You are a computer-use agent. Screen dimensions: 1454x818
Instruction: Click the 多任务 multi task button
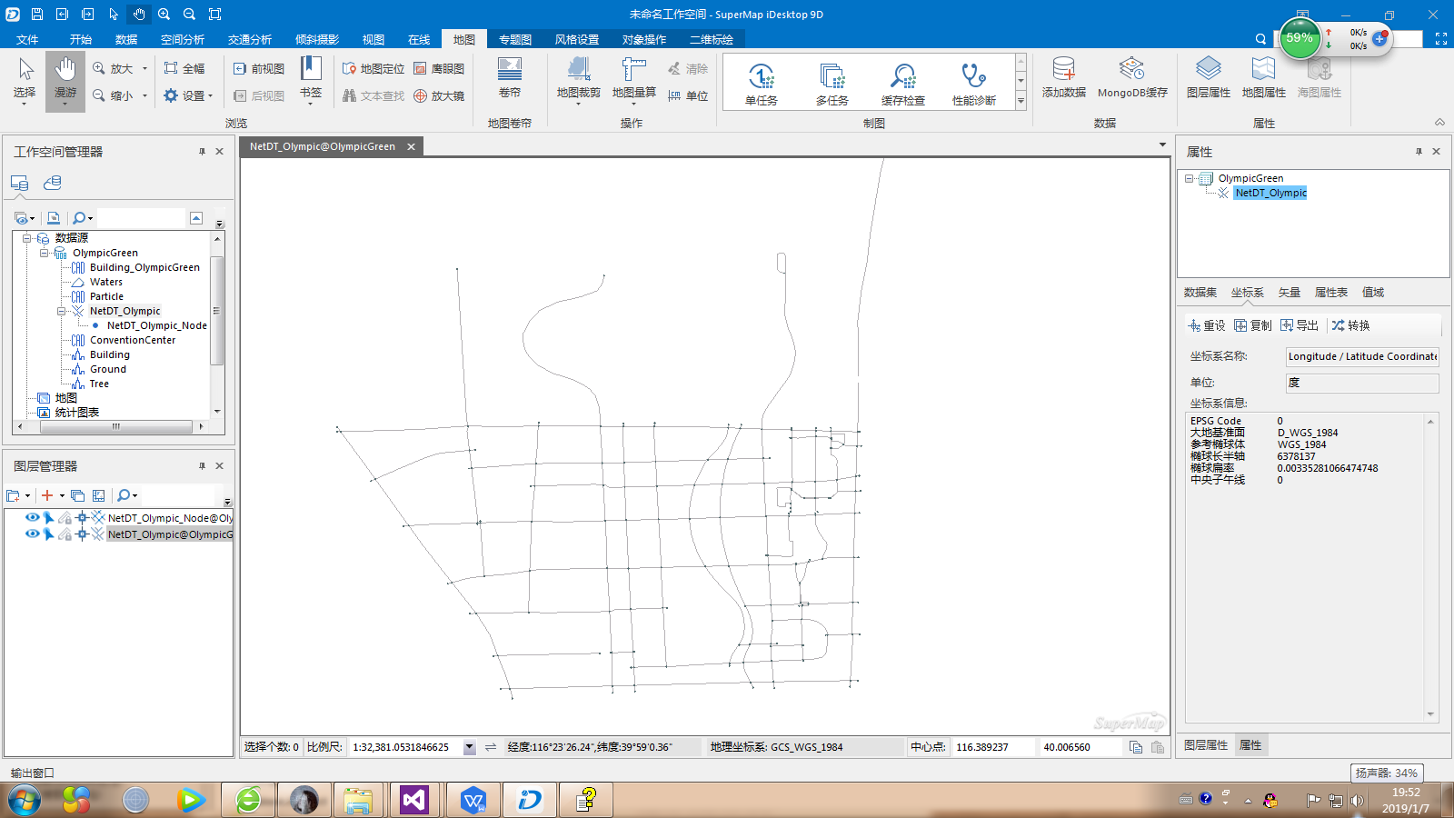click(x=832, y=84)
